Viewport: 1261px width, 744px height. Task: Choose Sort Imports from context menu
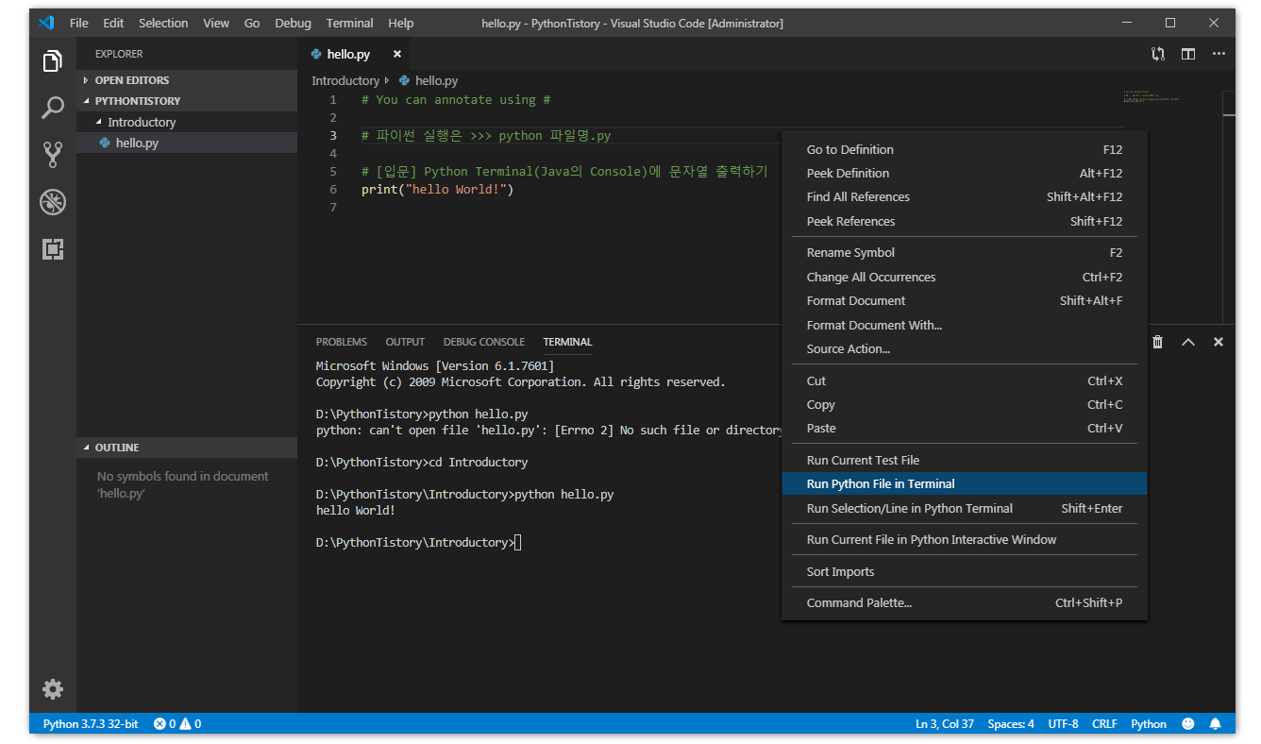[965, 571]
